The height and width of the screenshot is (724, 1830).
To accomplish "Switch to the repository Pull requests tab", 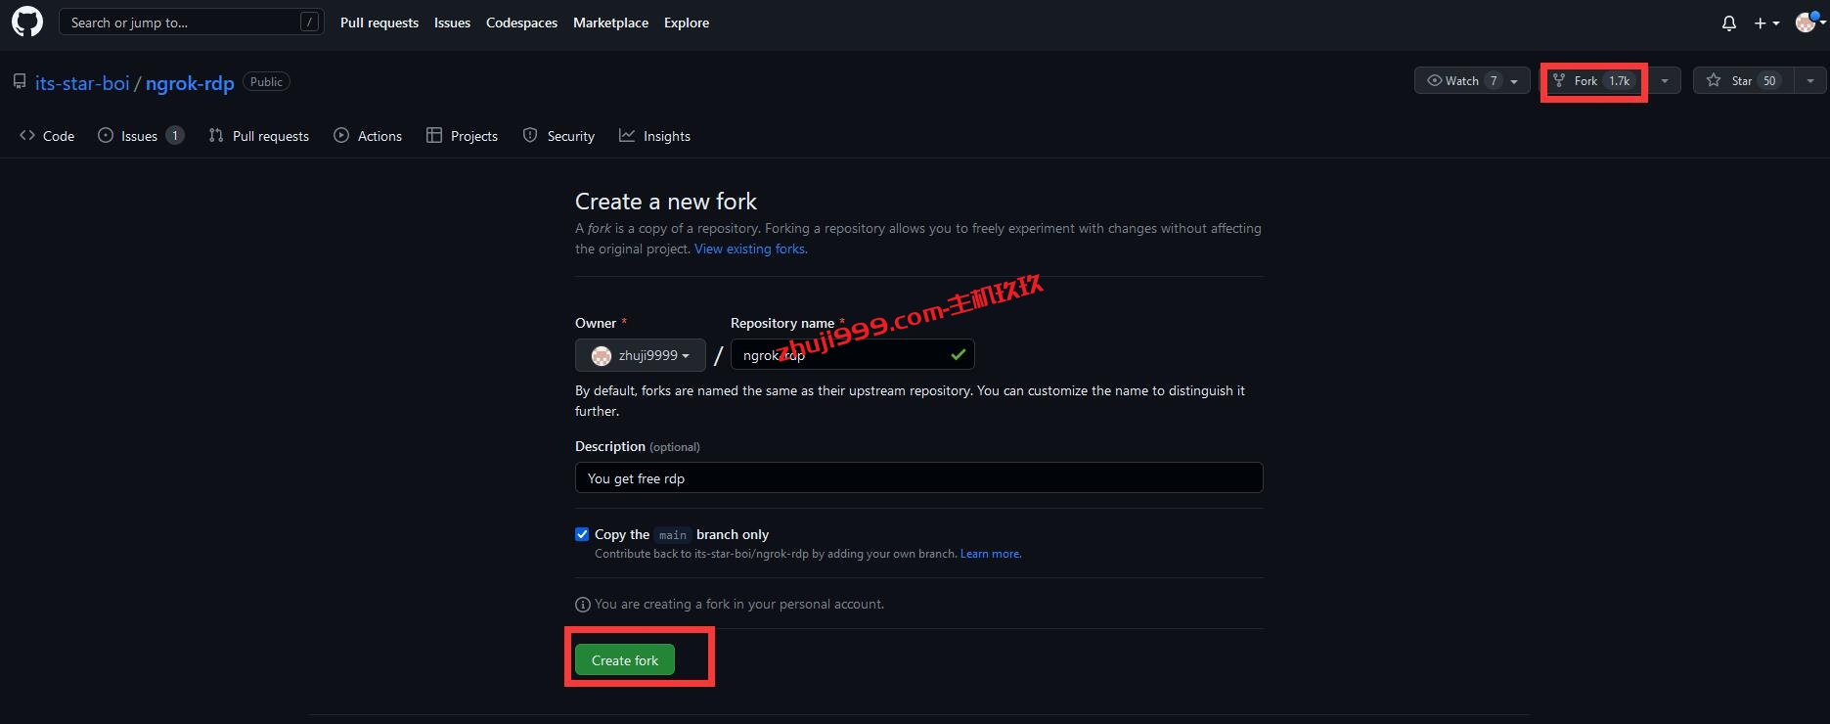I will tap(259, 136).
